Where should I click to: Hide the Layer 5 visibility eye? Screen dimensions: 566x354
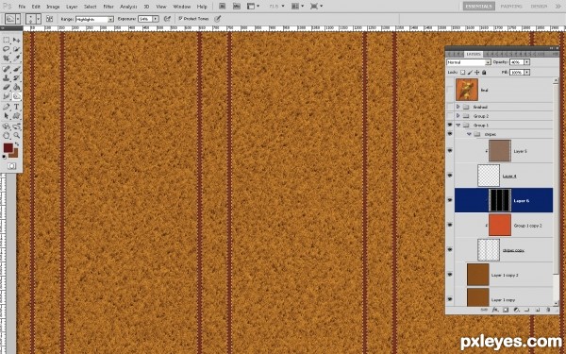(x=450, y=151)
